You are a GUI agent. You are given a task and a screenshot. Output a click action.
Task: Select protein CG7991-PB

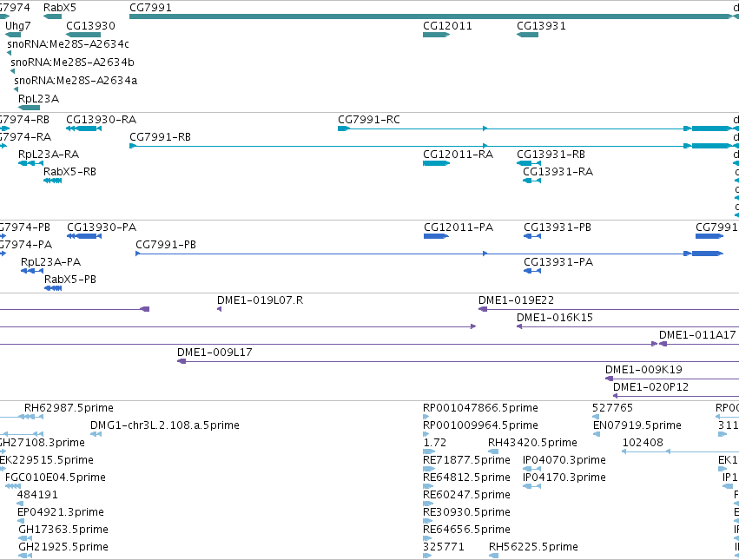coord(429,254)
